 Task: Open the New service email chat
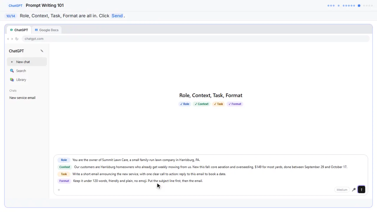point(22,98)
